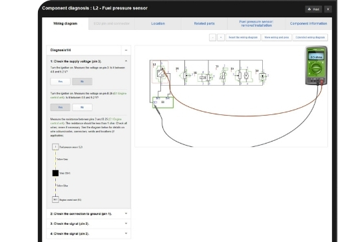This screenshot has width=362, height=242.
Task: Open the Component information tab
Action: [309, 23]
